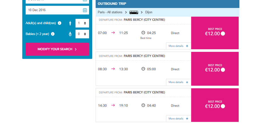Click Paris Bercy heading on 14:30 trip

pos(144,92)
